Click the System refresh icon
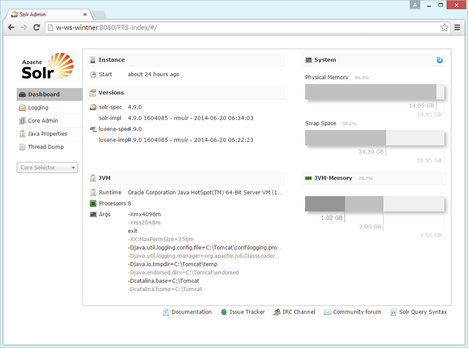 tap(440, 60)
